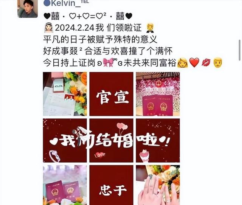Screen dimensions: 242x205
Task: Open the ring box and flowers photo
Action: point(65,94)
